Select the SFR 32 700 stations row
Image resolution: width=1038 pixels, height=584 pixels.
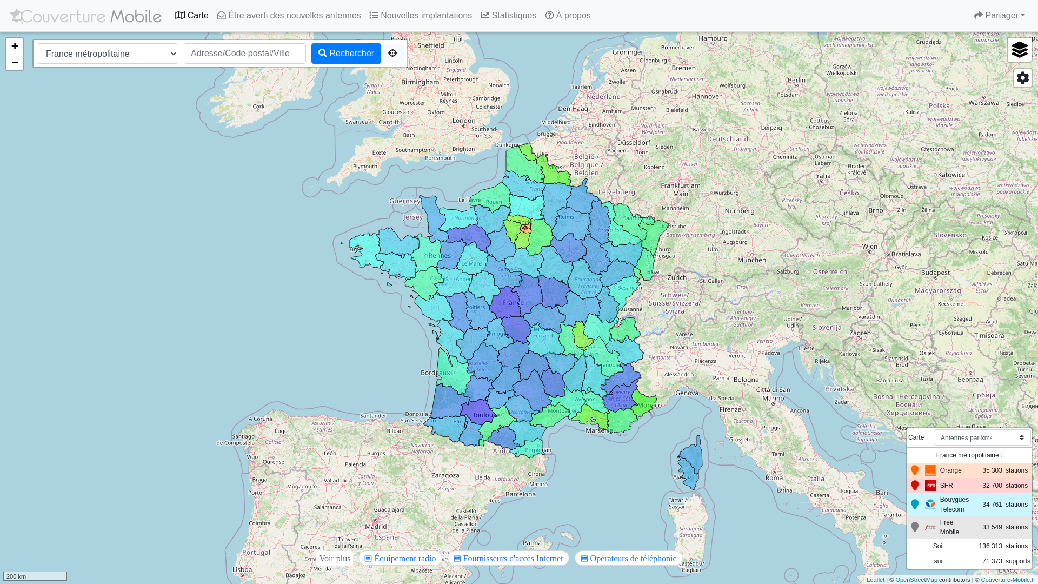point(969,486)
